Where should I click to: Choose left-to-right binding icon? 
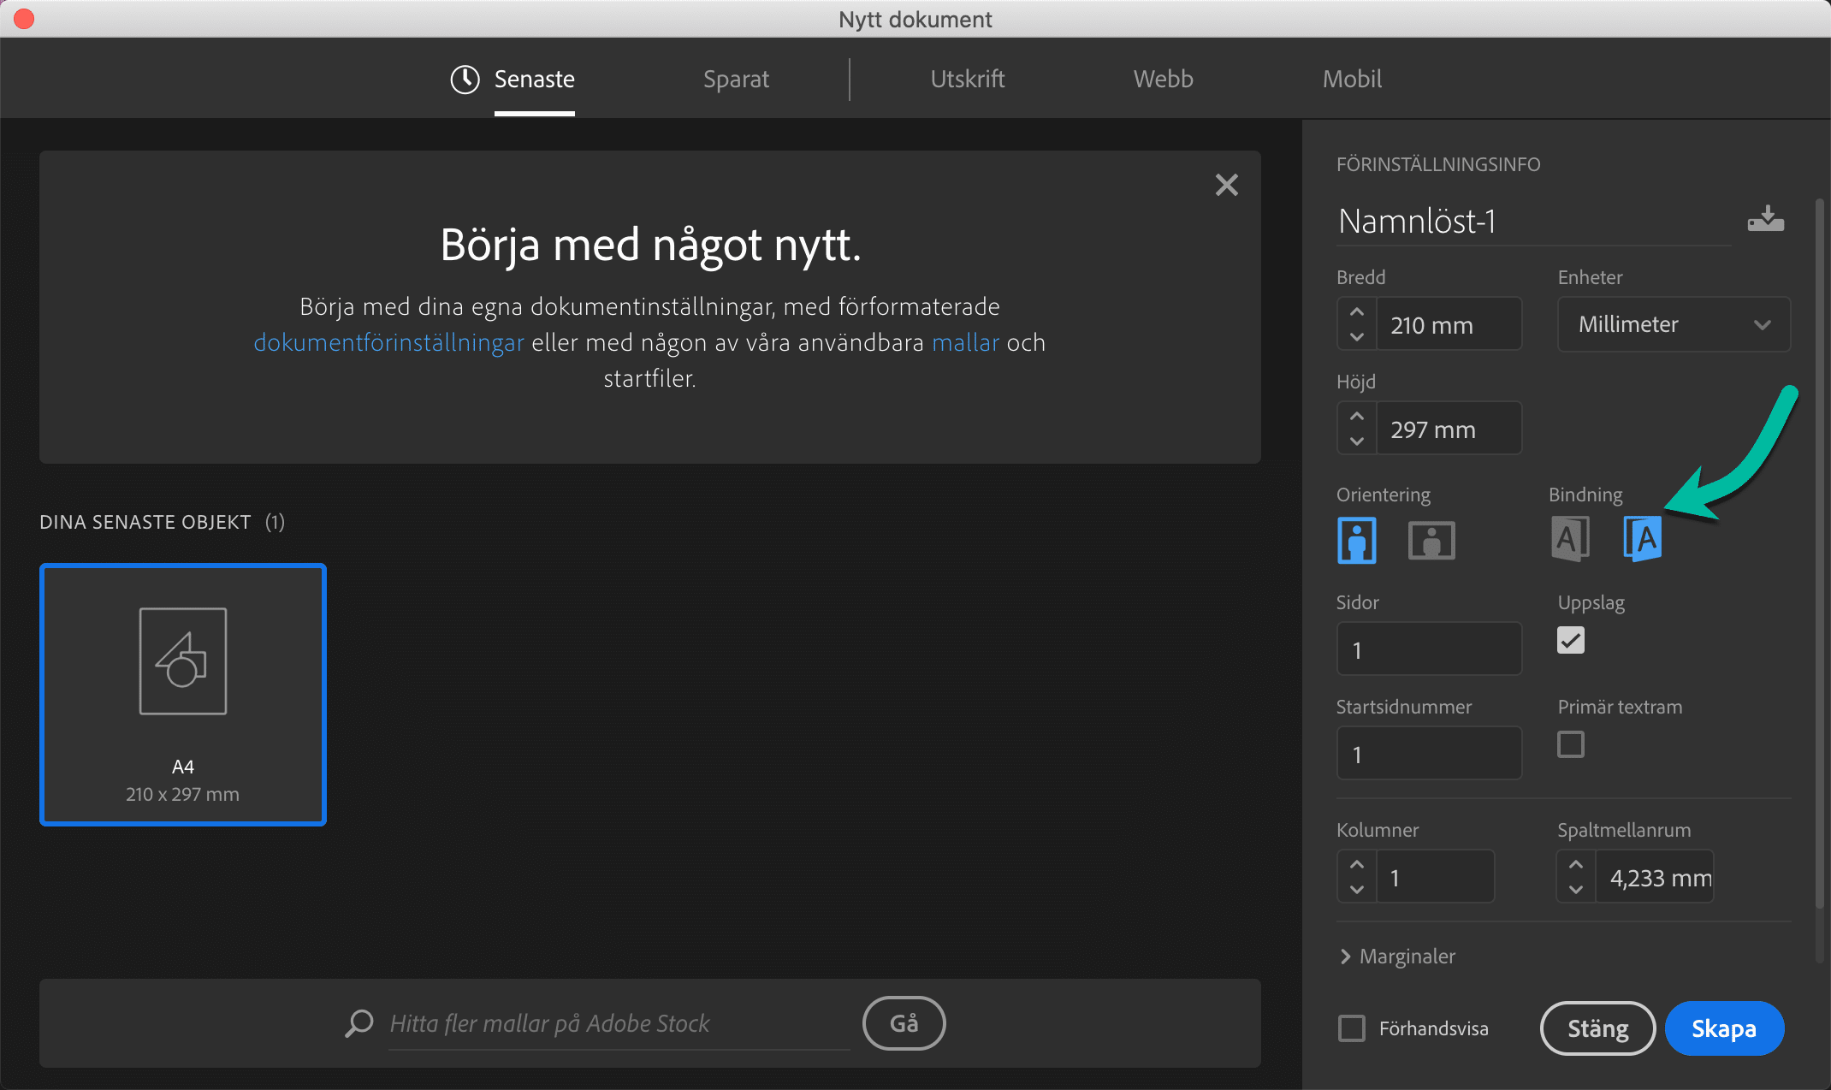(1570, 539)
